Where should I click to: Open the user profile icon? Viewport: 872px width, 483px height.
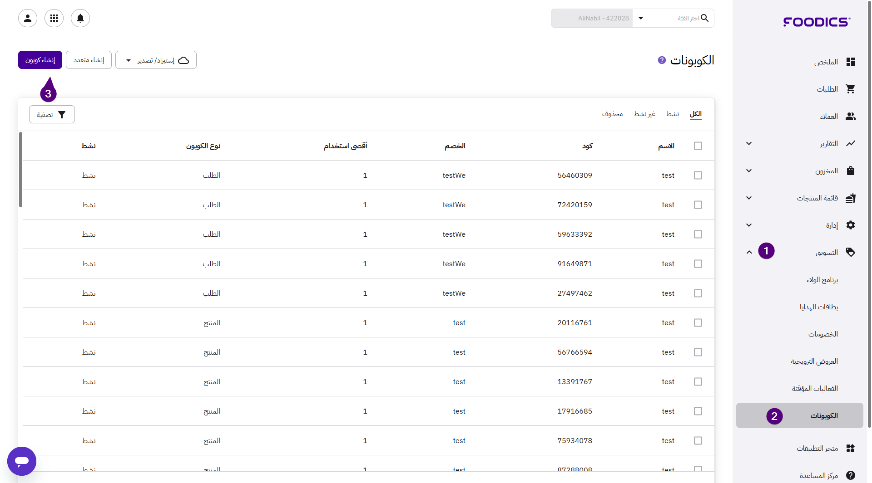pyautogui.click(x=28, y=18)
